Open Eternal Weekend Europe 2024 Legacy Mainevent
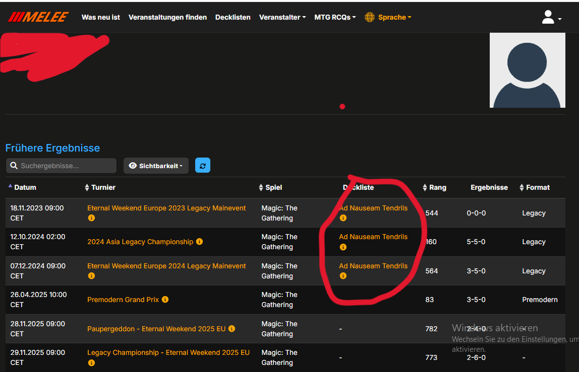This screenshot has width=579, height=372. (166, 266)
